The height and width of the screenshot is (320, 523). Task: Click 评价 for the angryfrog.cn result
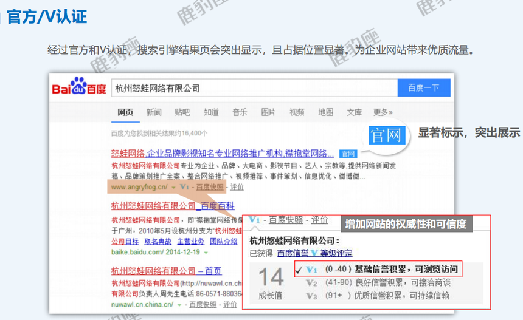coord(237,187)
